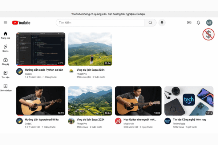Click the 1.2 Tr badge on Python thumbnail
This screenshot has height=145, width=218.
coord(60,63)
